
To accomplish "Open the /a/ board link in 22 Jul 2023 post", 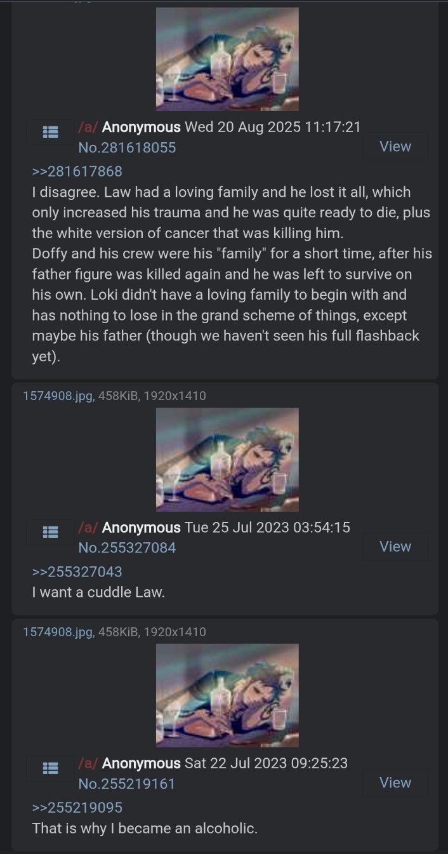I will [x=88, y=763].
